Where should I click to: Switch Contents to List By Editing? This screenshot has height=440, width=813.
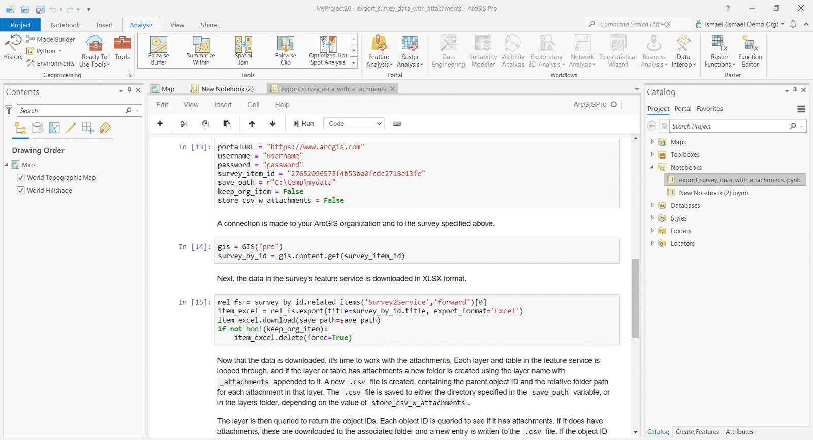pyautogui.click(x=71, y=128)
